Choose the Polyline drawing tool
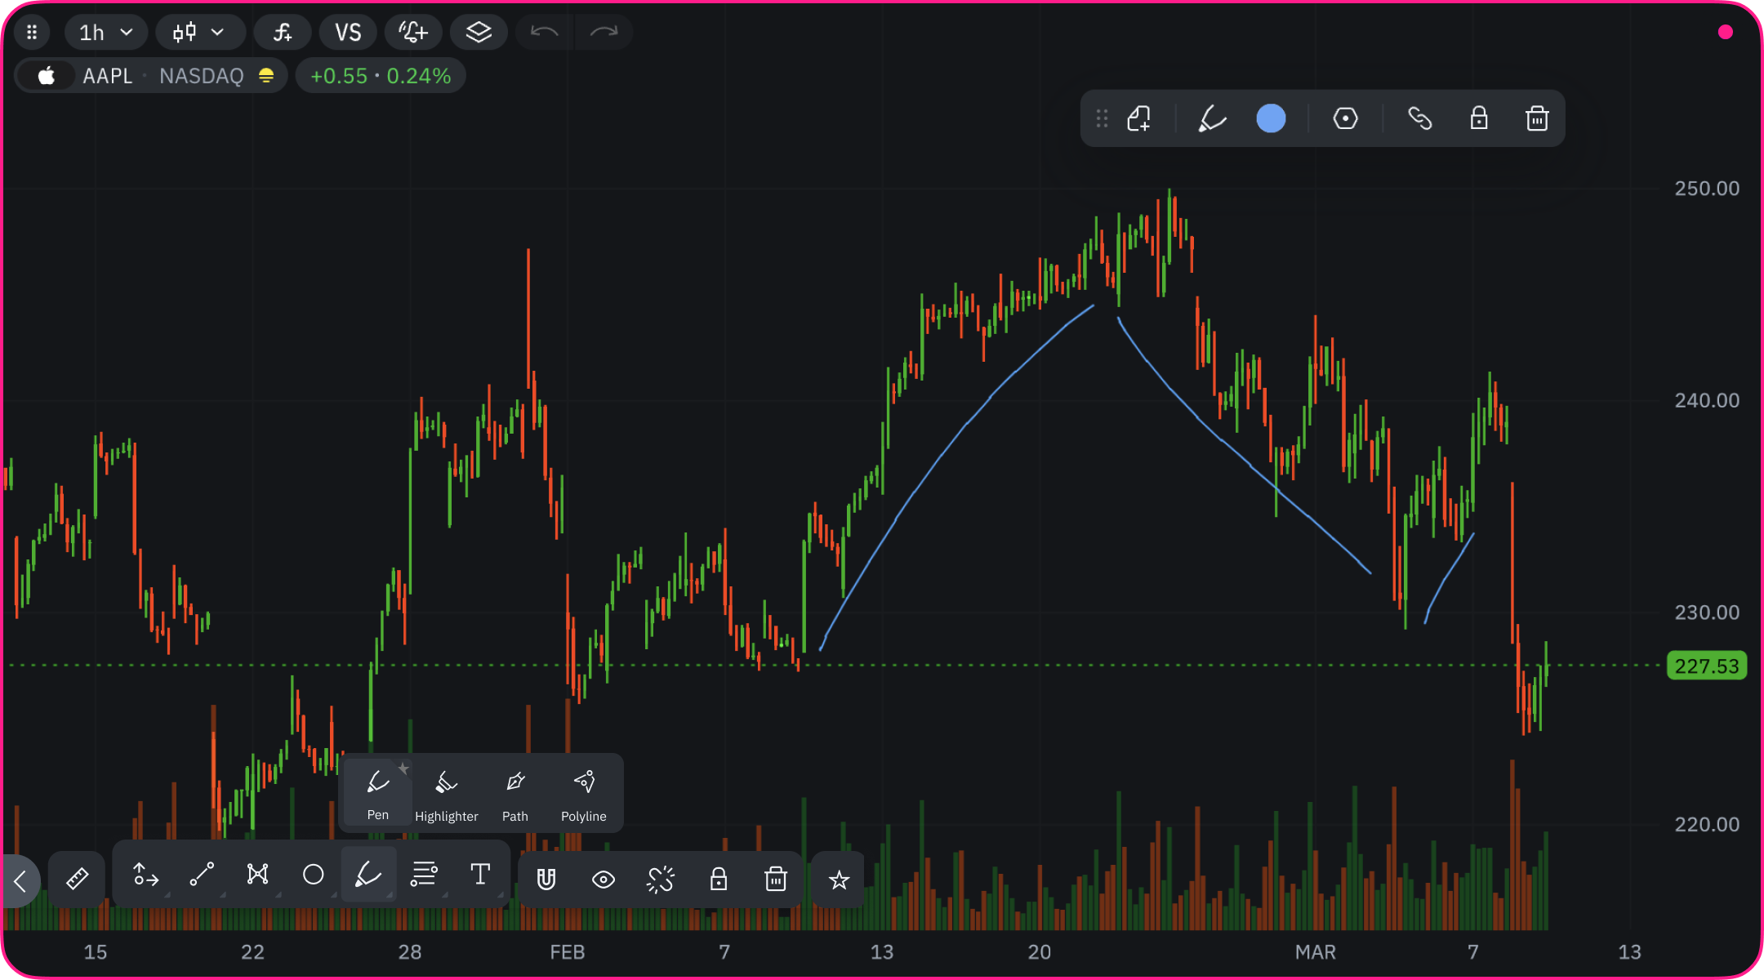This screenshot has height=980, width=1764. [583, 794]
